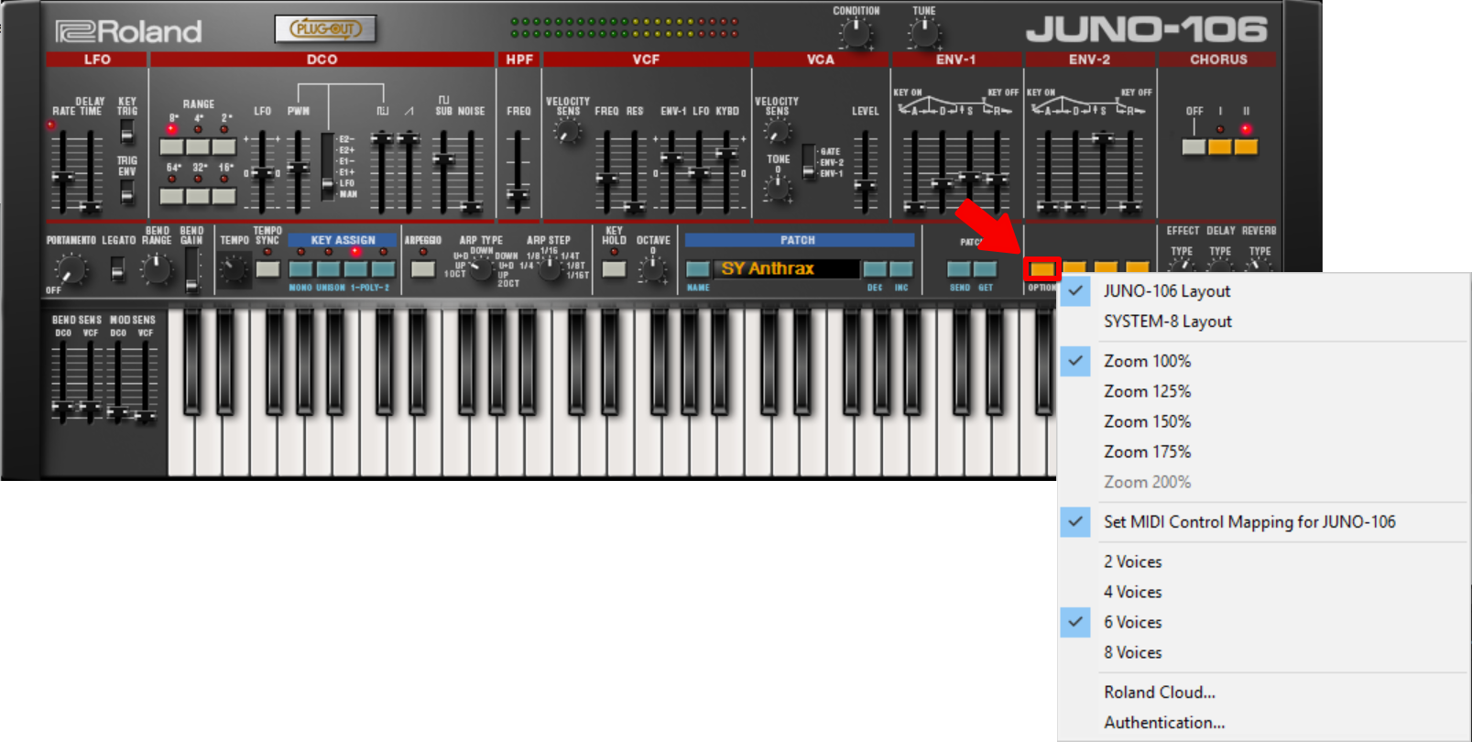Select the DCO range 32' button
This screenshot has height=742, width=1472.
[x=198, y=195]
